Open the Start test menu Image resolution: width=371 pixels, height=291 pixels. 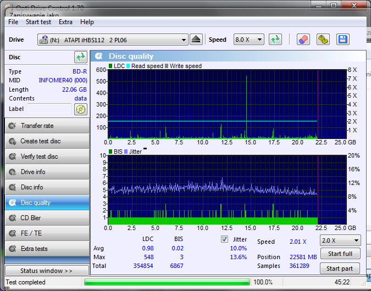click(x=38, y=22)
